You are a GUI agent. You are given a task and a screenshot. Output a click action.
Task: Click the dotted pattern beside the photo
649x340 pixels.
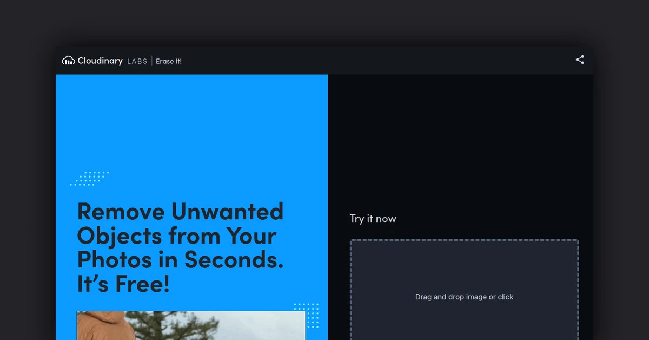[307, 315]
